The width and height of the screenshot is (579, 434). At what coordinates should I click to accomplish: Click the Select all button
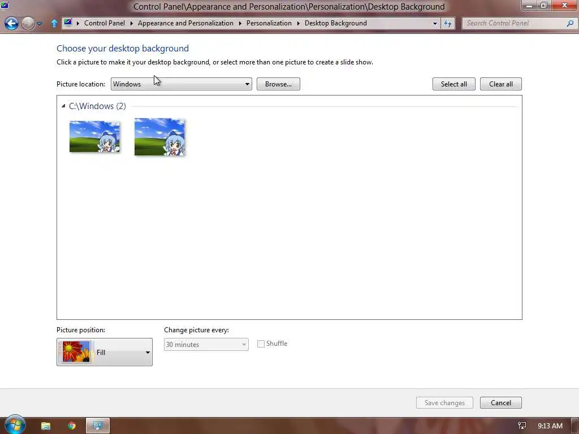[454, 84]
